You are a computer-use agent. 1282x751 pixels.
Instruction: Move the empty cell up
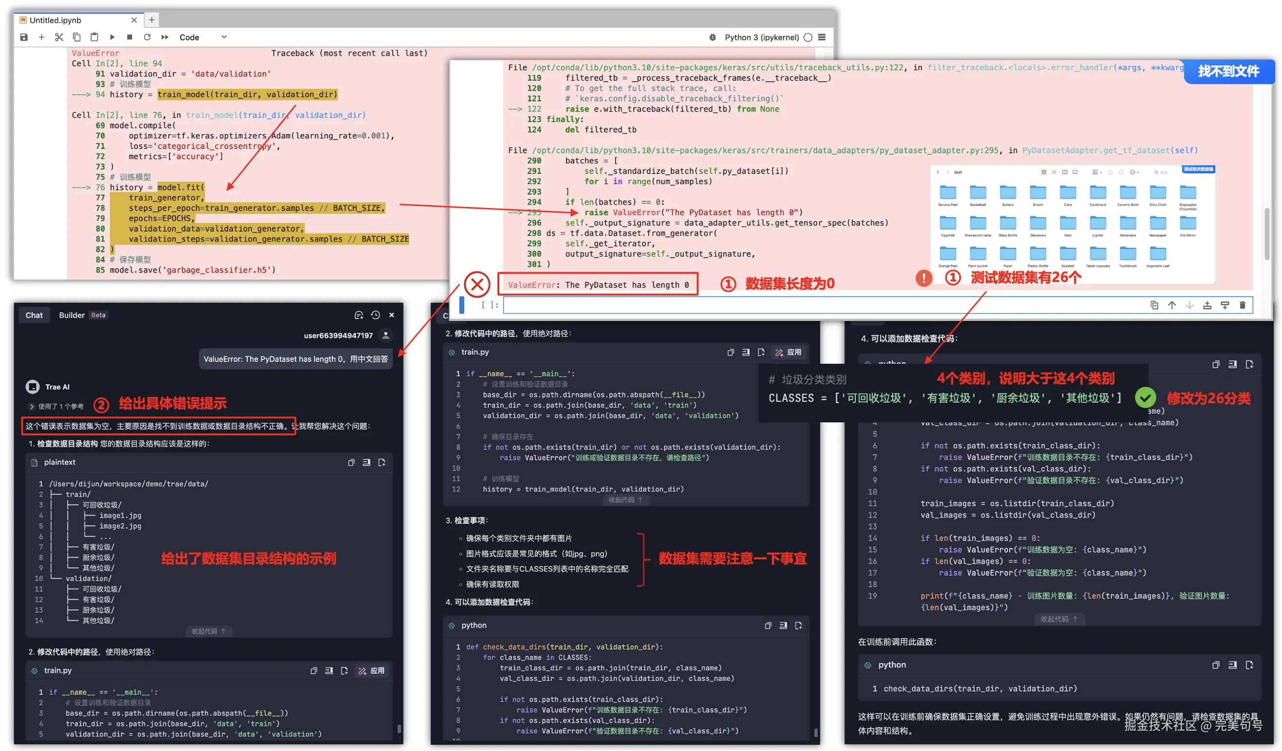(x=1172, y=305)
